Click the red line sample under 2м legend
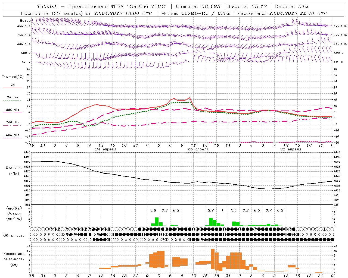This screenshot has height=278, width=348. pos(13,88)
